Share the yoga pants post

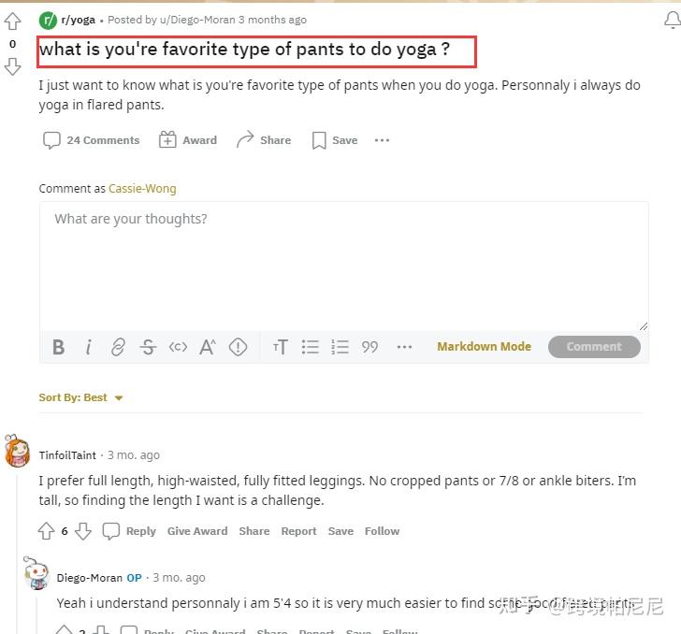point(264,140)
